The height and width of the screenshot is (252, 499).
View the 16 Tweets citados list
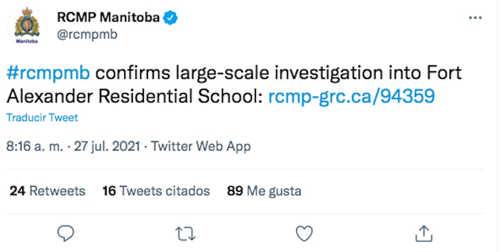(x=156, y=191)
